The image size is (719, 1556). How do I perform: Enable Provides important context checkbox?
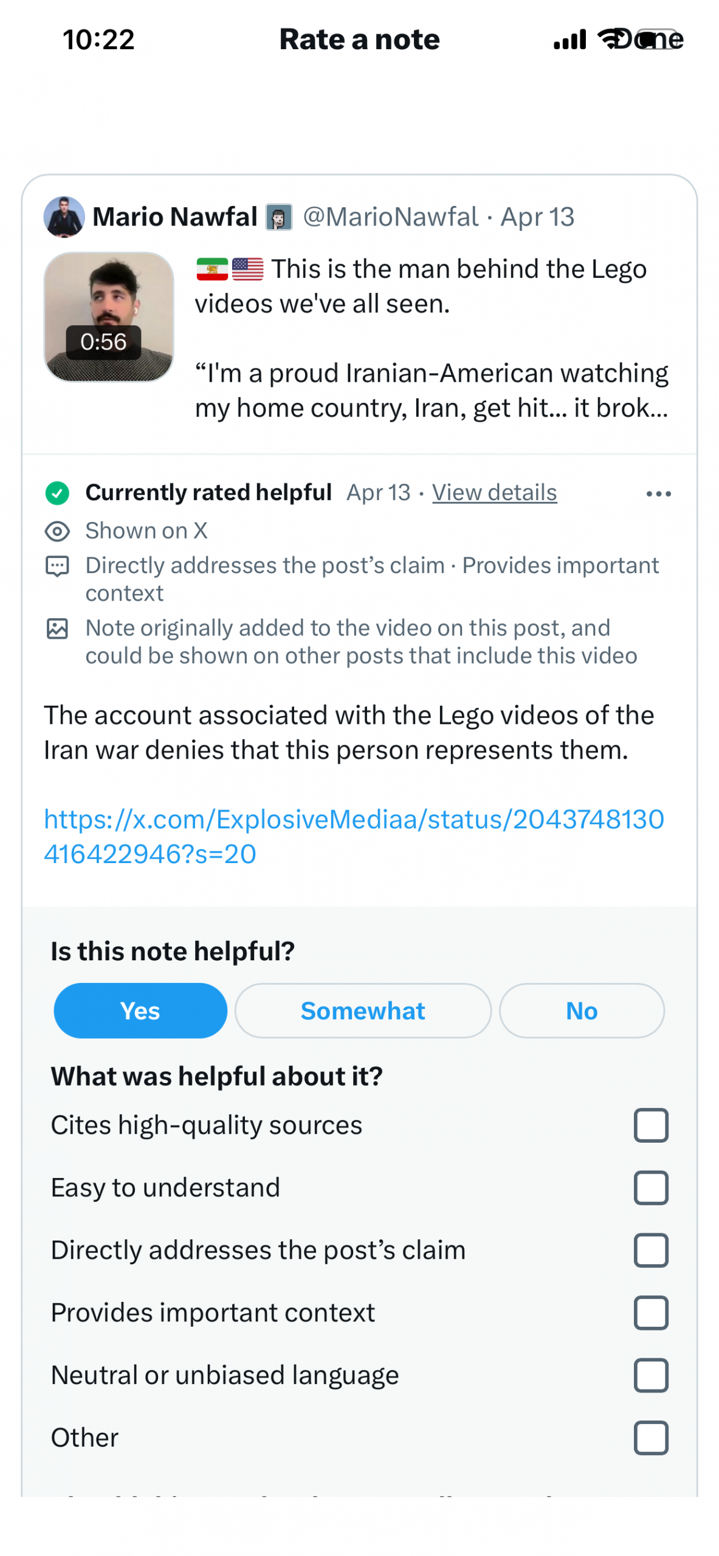[650, 1312]
